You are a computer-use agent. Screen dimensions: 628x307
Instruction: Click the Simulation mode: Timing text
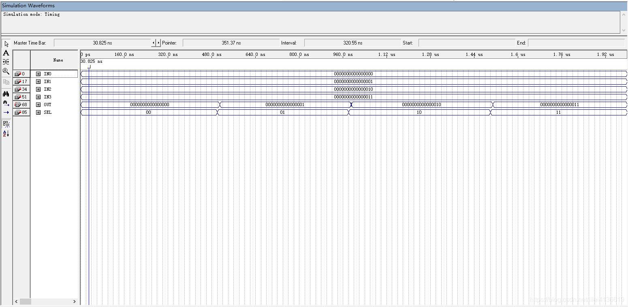point(32,14)
